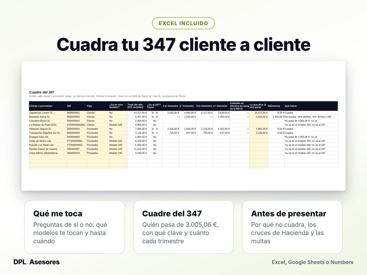Select the 'Qué hacer' column header
The image size is (367, 275).
tap(311, 106)
